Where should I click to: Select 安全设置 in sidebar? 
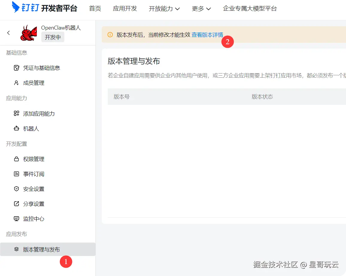tap(34, 189)
